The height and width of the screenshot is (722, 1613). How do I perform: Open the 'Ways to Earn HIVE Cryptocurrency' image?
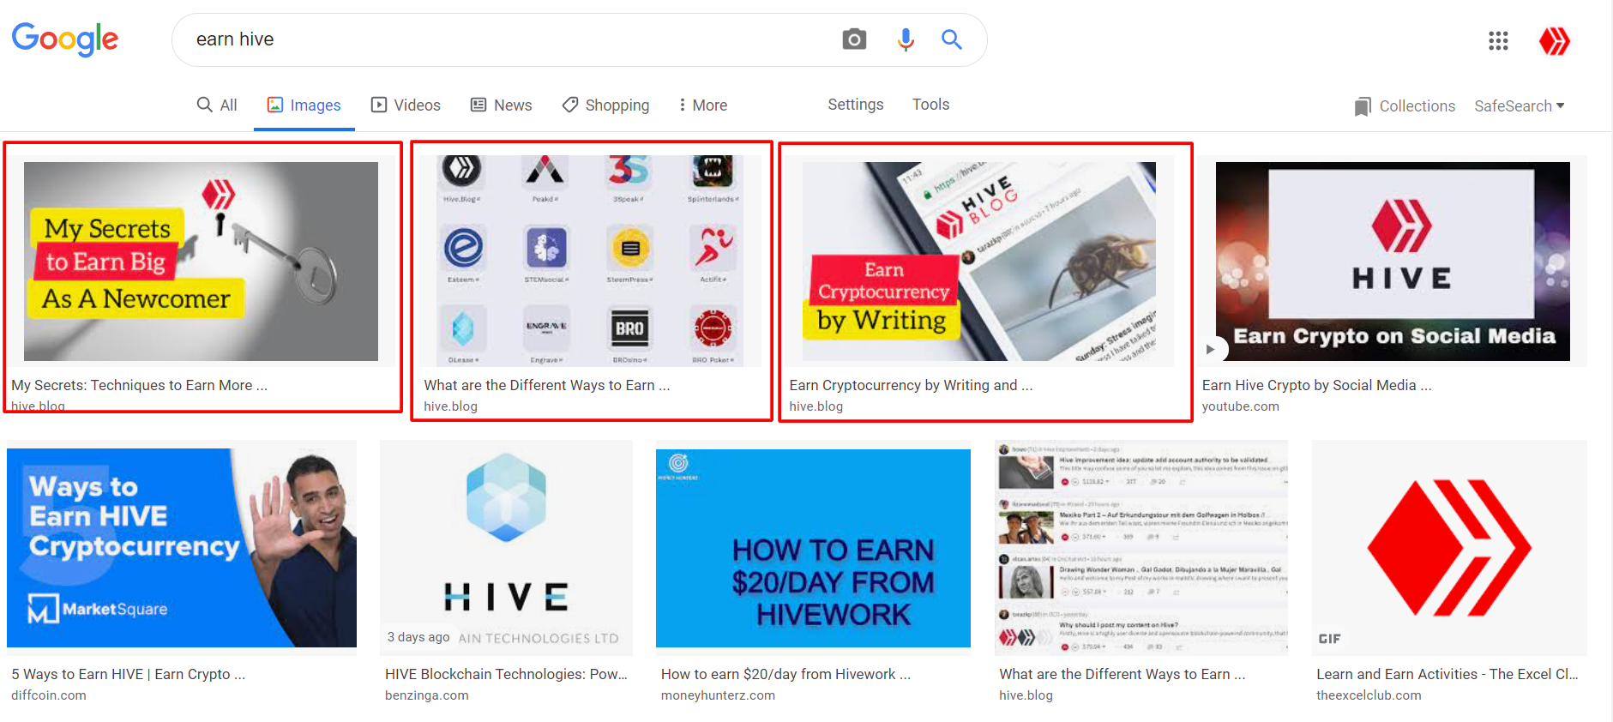[182, 547]
